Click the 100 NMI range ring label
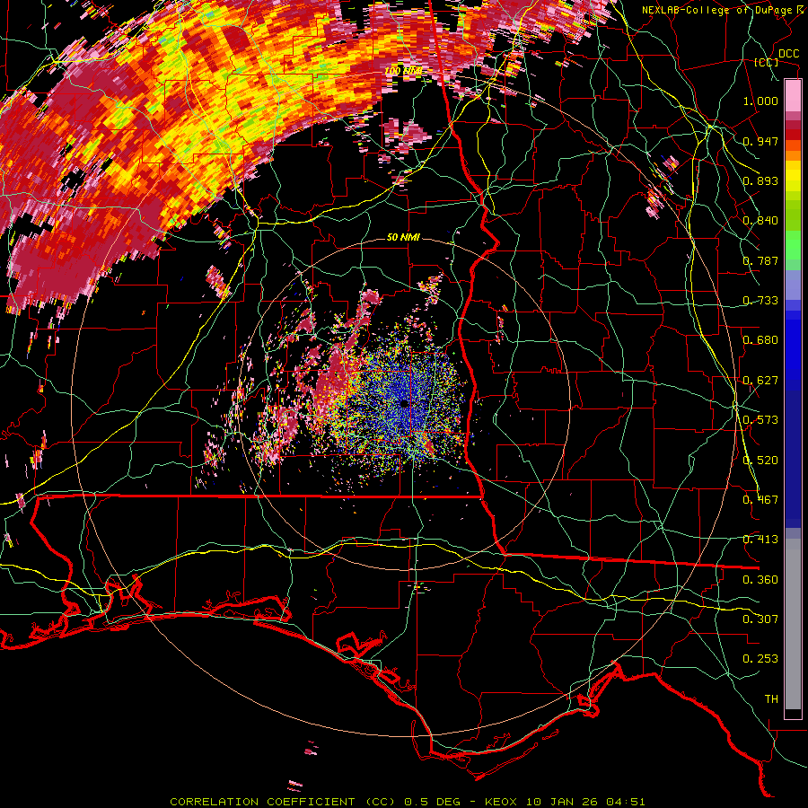This screenshot has width=808, height=808. 403,71
